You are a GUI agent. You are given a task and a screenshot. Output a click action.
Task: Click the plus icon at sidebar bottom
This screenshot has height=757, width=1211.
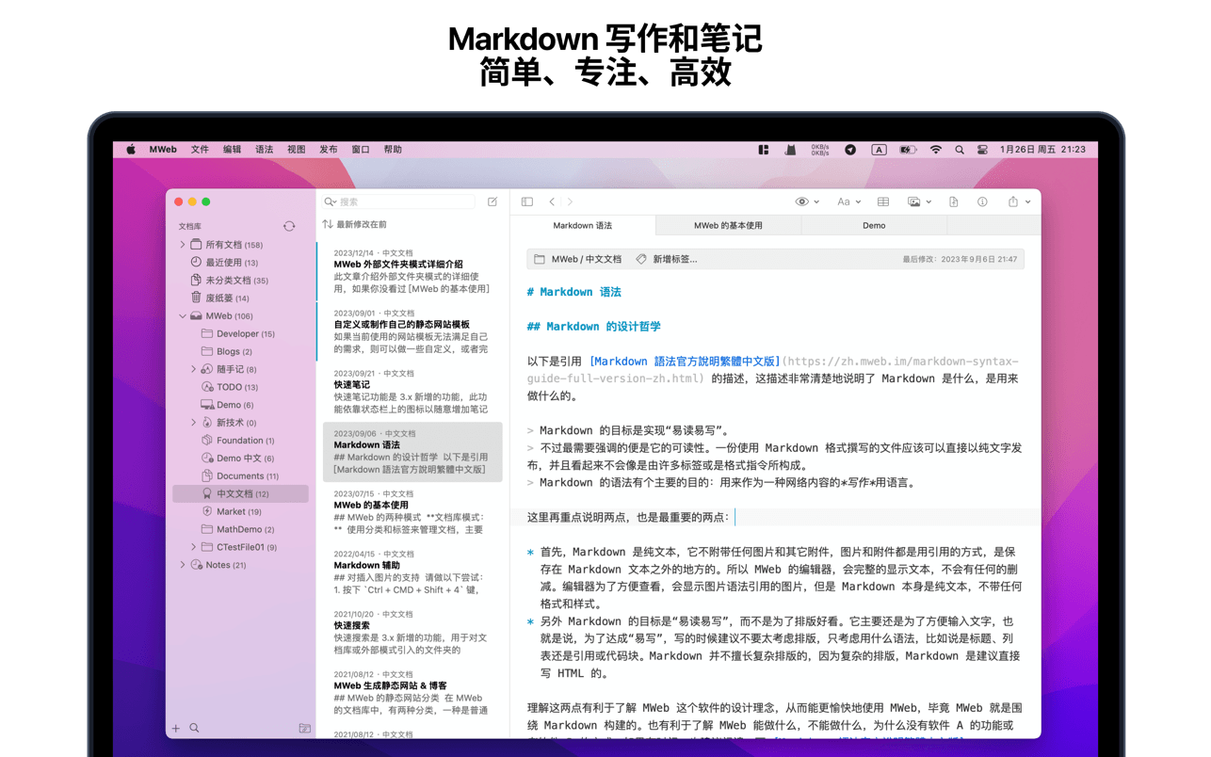pos(175,728)
